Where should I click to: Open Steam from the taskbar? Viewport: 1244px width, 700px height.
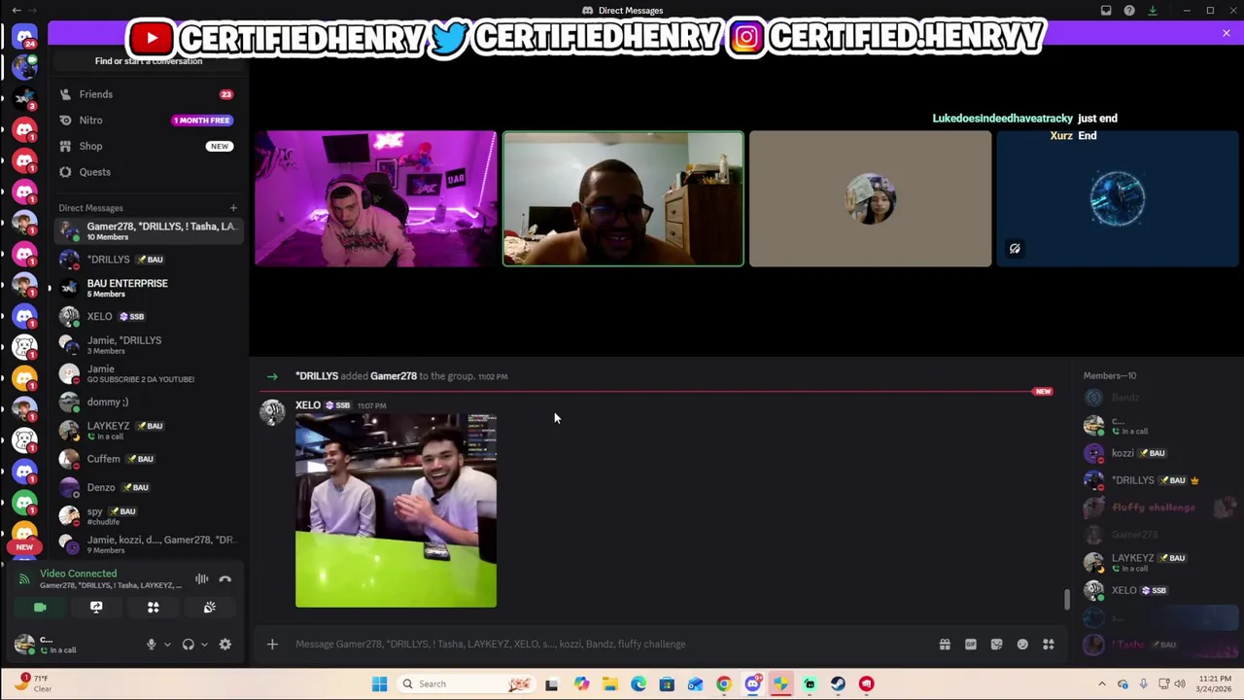[x=838, y=683]
